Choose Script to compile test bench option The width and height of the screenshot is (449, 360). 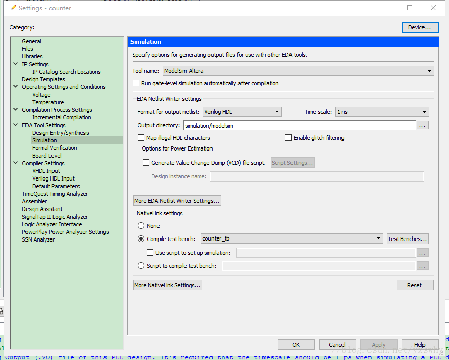pyautogui.click(x=141, y=266)
